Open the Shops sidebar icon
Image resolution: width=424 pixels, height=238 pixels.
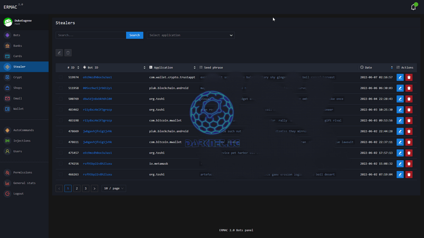click(x=7, y=88)
